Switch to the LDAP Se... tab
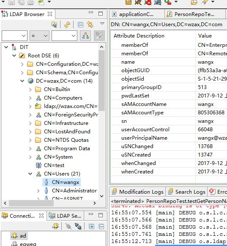Viewport: 227px width, 246px height. (x=66, y=216)
